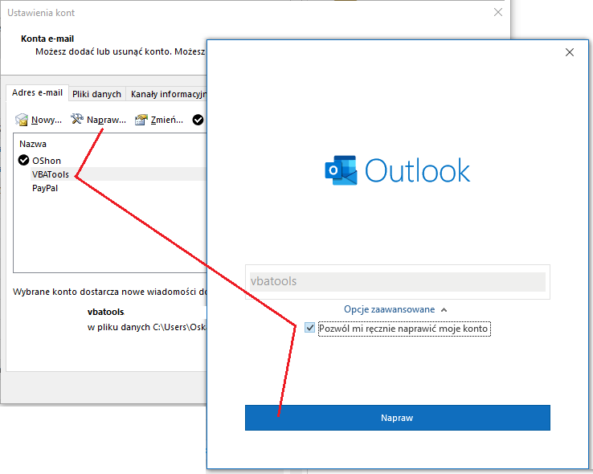Click the bold vbatools delivery location text
Image resolution: width=593 pixels, height=474 pixels.
point(106,312)
